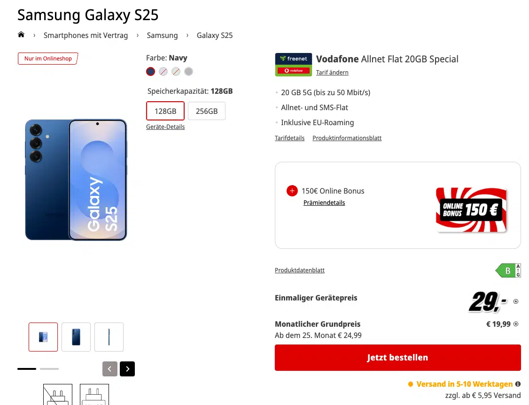Image resolution: width=529 pixels, height=405 pixels.
Task: Go to previous image with left arrow
Action: pyautogui.click(x=110, y=369)
